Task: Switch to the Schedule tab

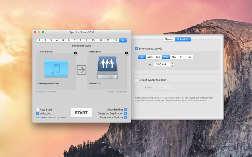Action: coord(183,40)
